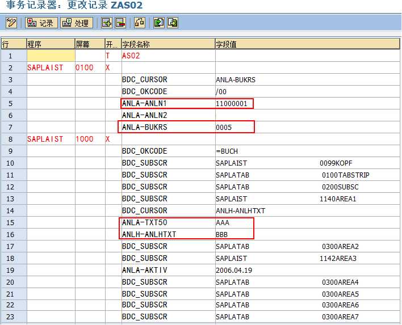This screenshot has width=402, height=325.
Task: Select row 9 via its row number
Action: coord(14,151)
